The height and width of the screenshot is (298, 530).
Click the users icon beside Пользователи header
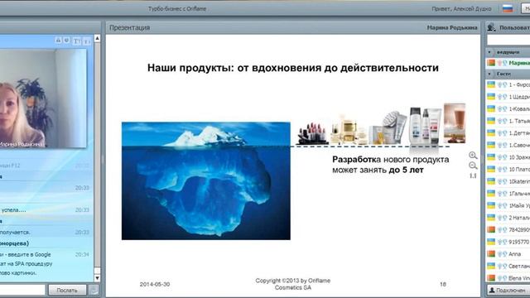tap(491, 27)
